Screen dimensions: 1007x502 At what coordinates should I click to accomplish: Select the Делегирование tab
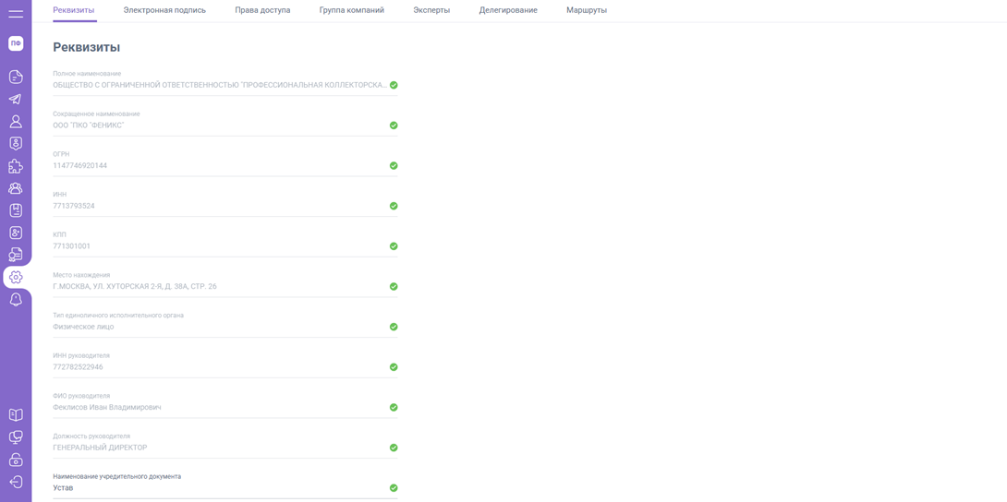508,10
